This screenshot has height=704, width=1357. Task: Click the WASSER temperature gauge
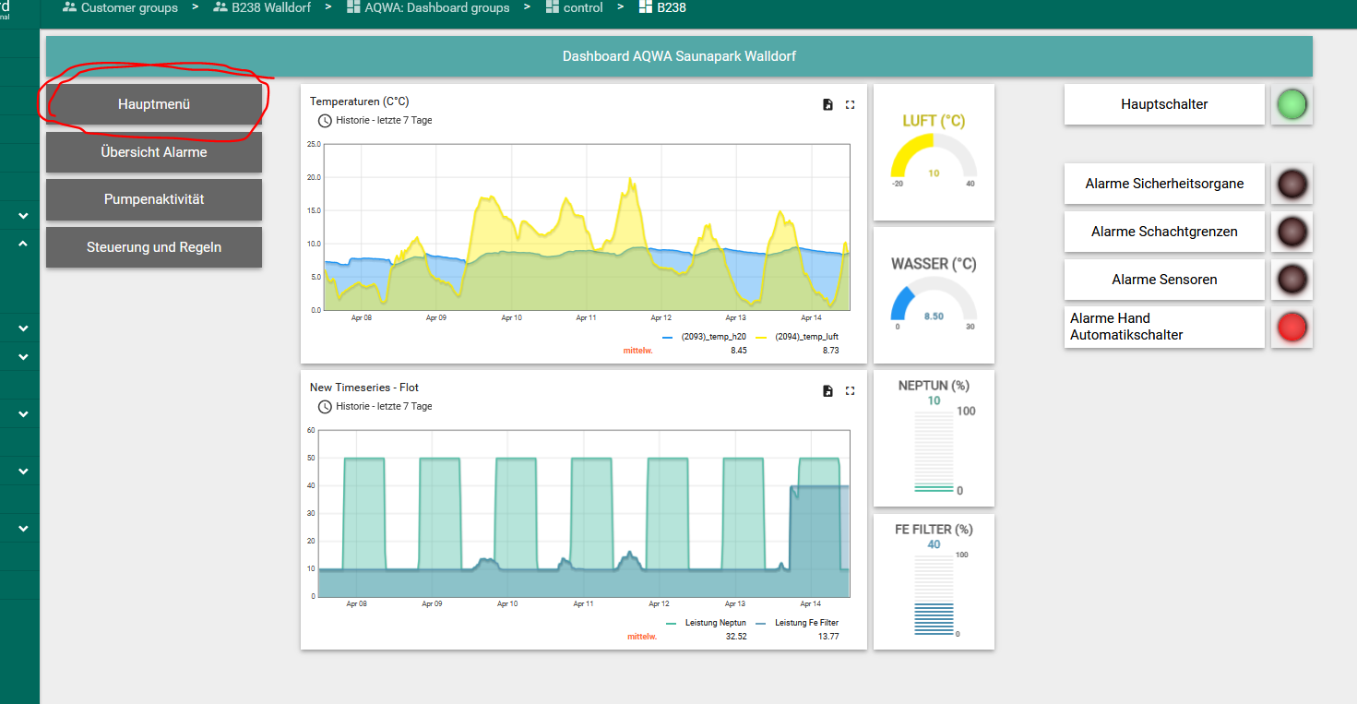pyautogui.click(x=934, y=295)
